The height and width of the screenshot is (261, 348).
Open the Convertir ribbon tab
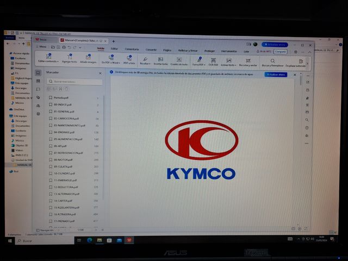[151, 49]
